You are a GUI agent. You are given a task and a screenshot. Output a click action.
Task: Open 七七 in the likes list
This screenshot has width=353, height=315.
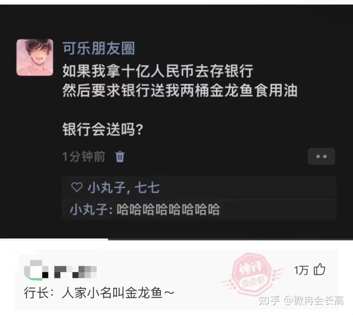tap(147, 187)
